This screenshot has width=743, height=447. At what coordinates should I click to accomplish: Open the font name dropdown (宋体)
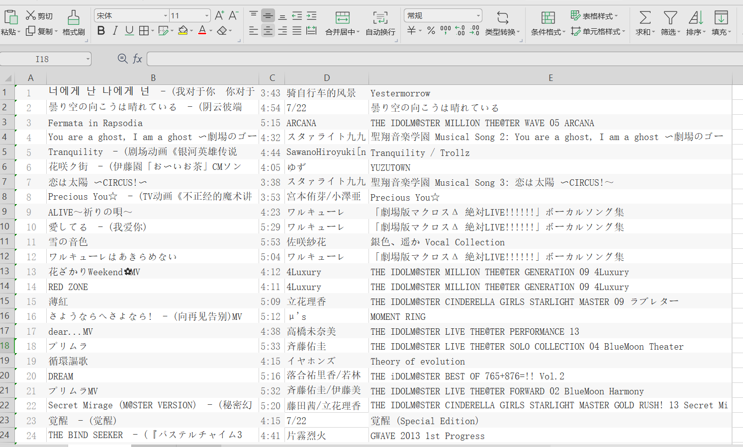[x=166, y=16]
